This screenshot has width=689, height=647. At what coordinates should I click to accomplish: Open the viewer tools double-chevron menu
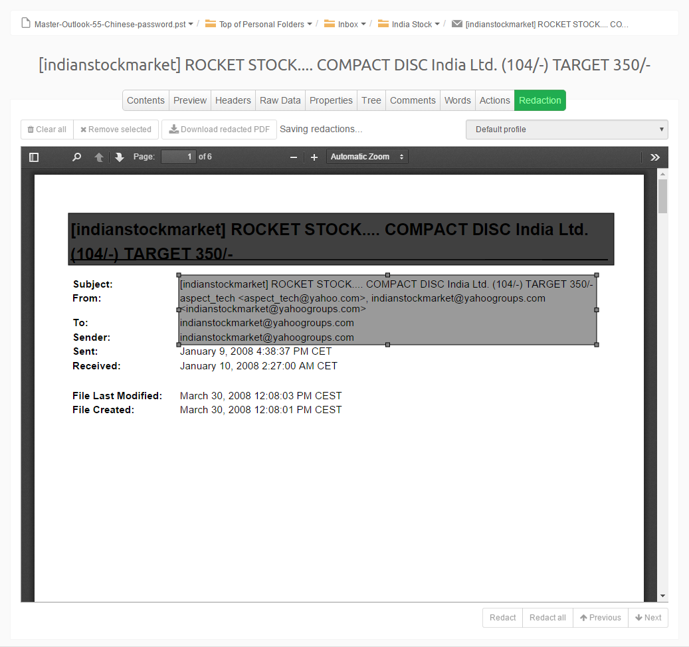pos(655,157)
